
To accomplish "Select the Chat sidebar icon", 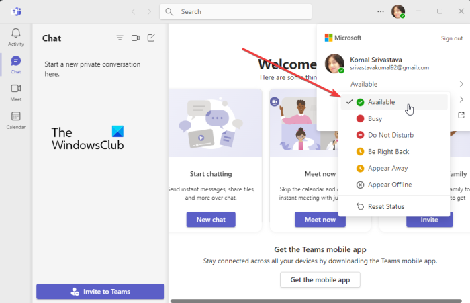I will 16,61.
